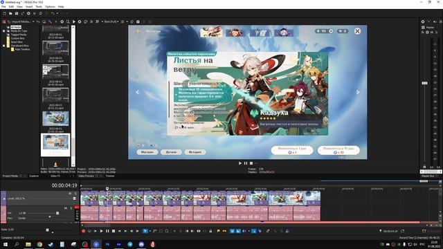Viewport: 443px width, 249px height.
Task: Solo the video track
Action: [75, 194]
